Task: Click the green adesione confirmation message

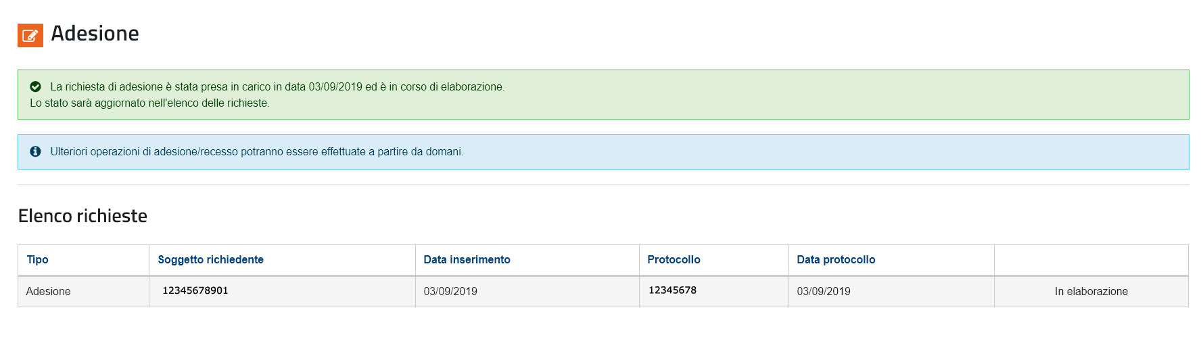Action: click(x=603, y=95)
